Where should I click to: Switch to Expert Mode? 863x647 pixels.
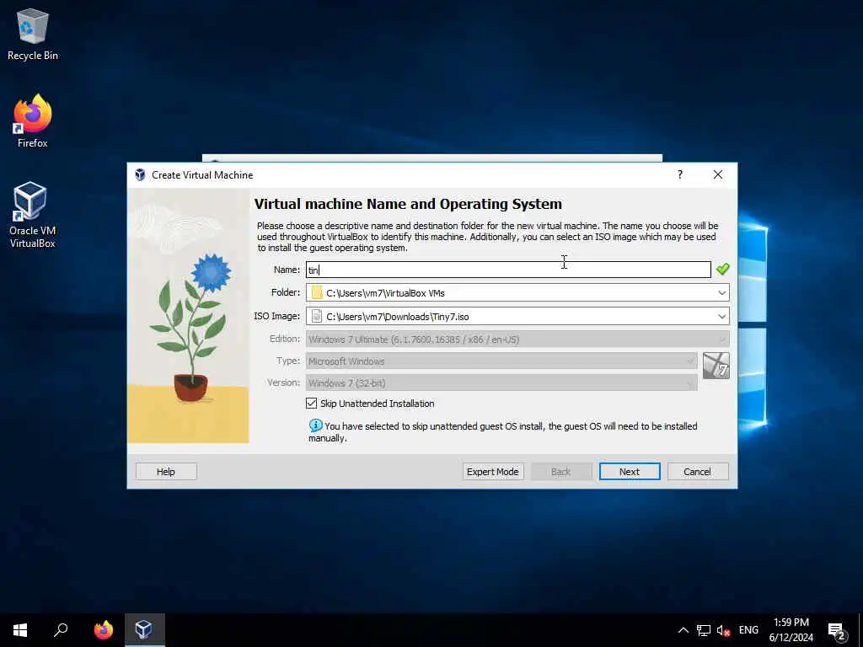[492, 472]
